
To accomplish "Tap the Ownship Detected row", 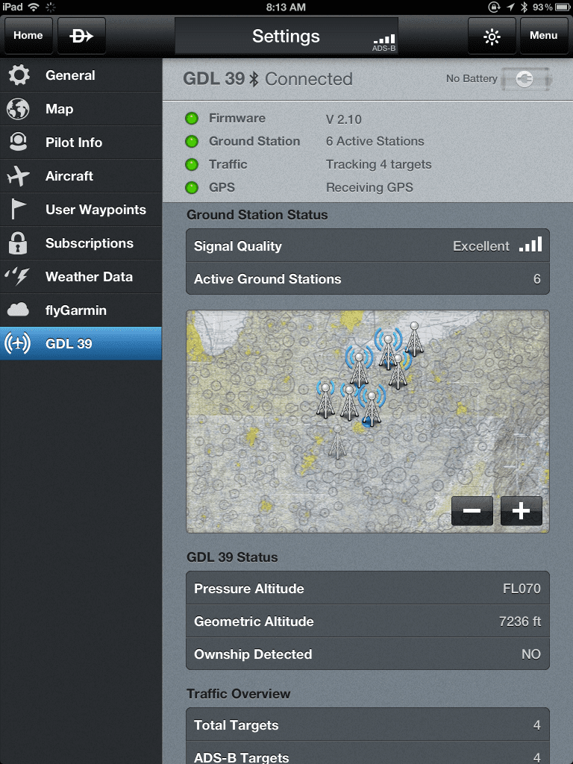I will click(x=368, y=654).
